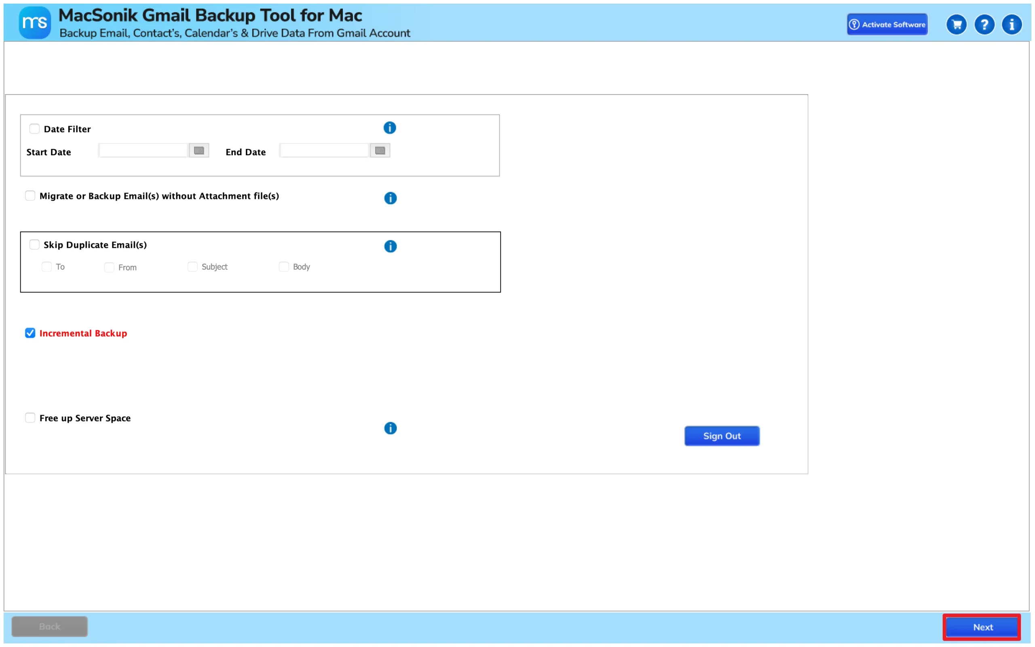Open the End Date calendar picker
Viewport: 1035px width, 647px height.
point(380,150)
